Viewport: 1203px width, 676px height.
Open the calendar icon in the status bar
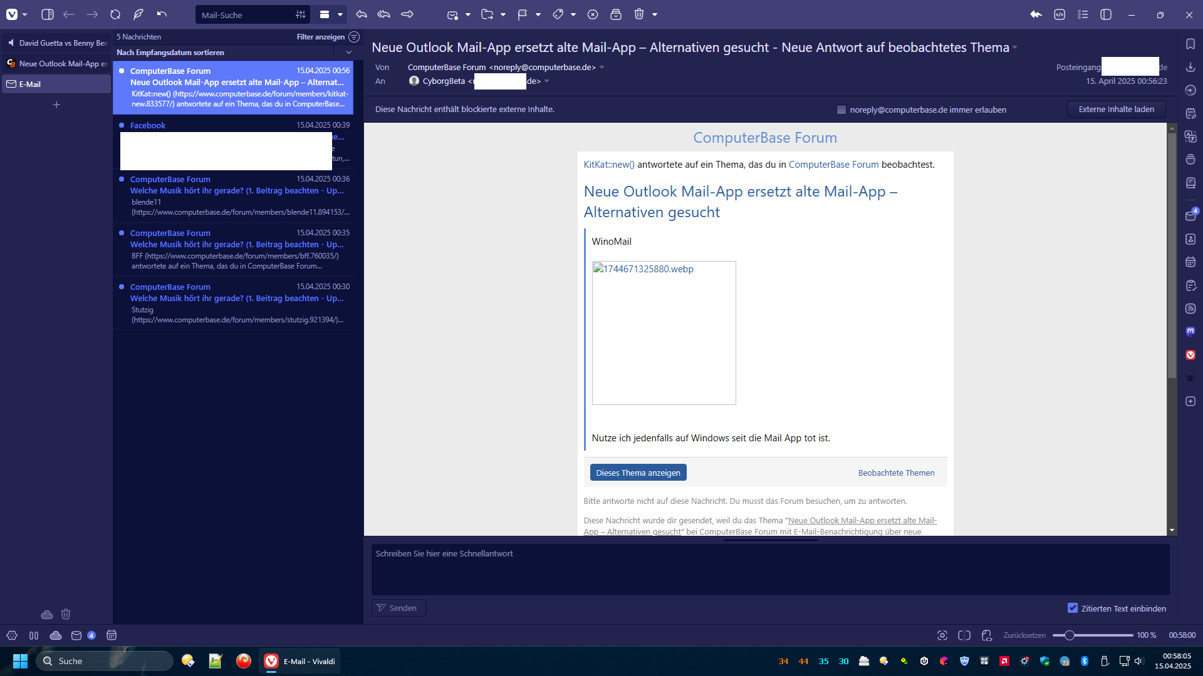112,635
